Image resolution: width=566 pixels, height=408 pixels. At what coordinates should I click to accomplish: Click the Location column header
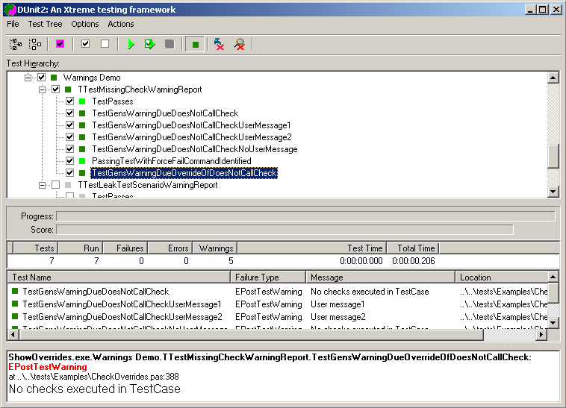pyautogui.click(x=501, y=277)
